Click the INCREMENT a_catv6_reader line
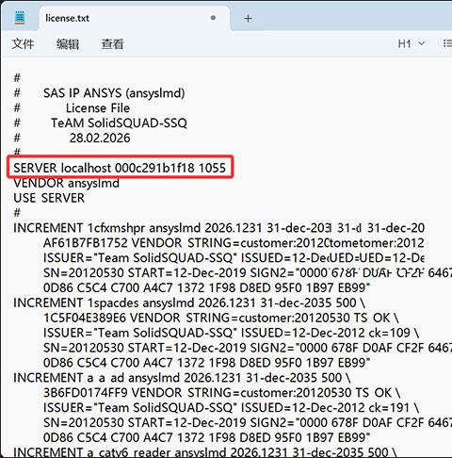 (x=205, y=452)
